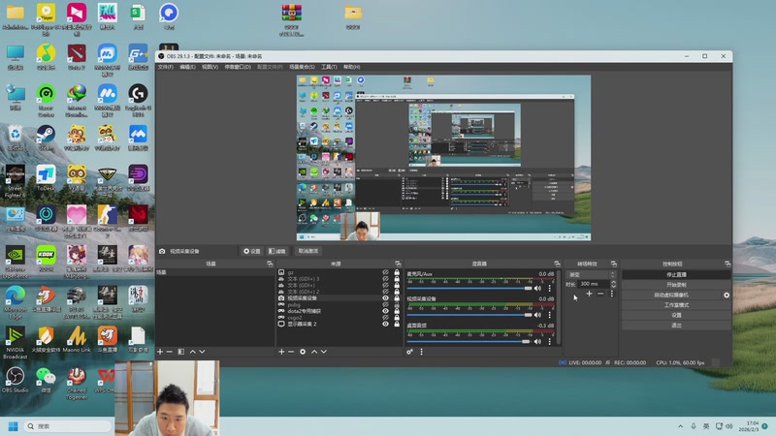Open three-dot options for 麦克风/Aux channel
This screenshot has width=776, height=436.
(549, 288)
